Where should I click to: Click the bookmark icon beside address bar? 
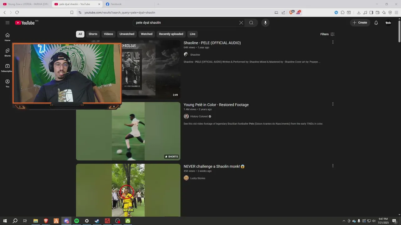[72, 12]
